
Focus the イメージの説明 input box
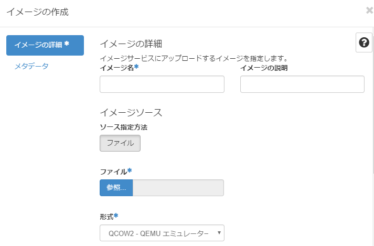pyautogui.click(x=302, y=84)
